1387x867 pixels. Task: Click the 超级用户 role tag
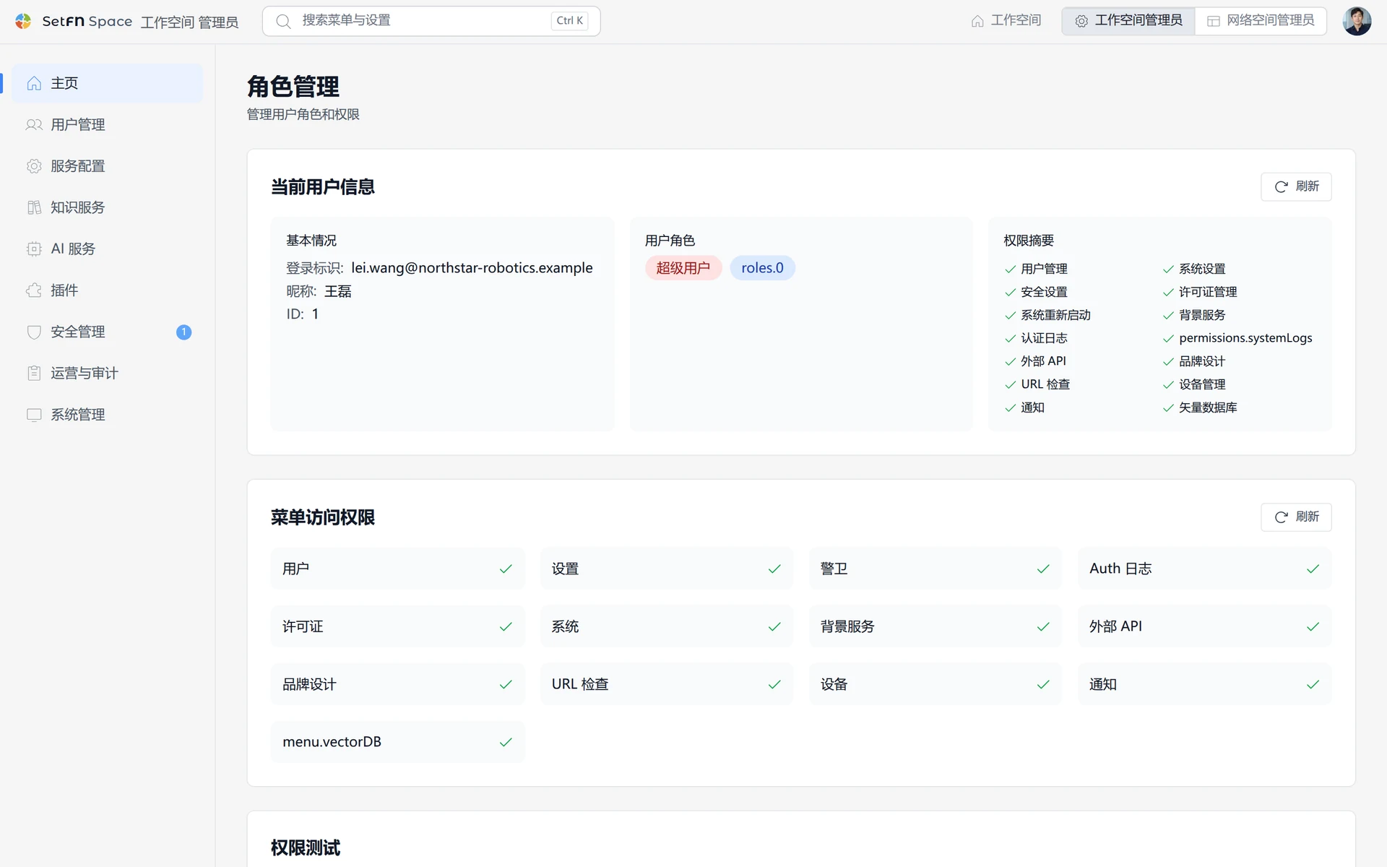(x=683, y=268)
